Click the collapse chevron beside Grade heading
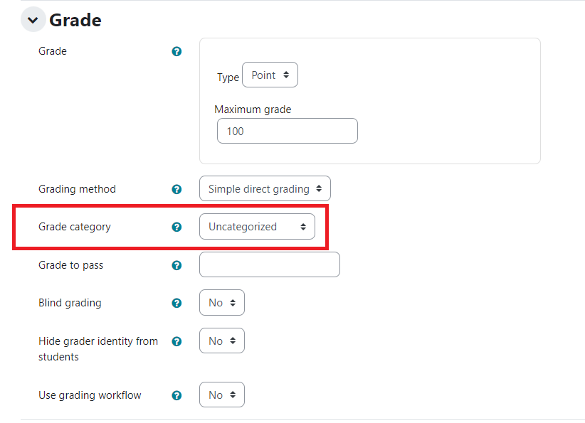Screen dimensions: 585x423 click(x=33, y=19)
